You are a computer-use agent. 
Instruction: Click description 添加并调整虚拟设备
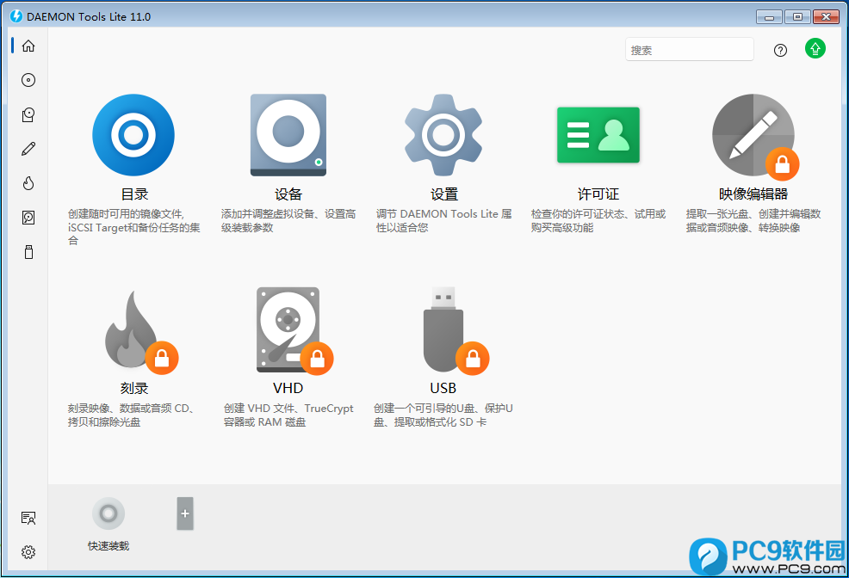pos(288,220)
